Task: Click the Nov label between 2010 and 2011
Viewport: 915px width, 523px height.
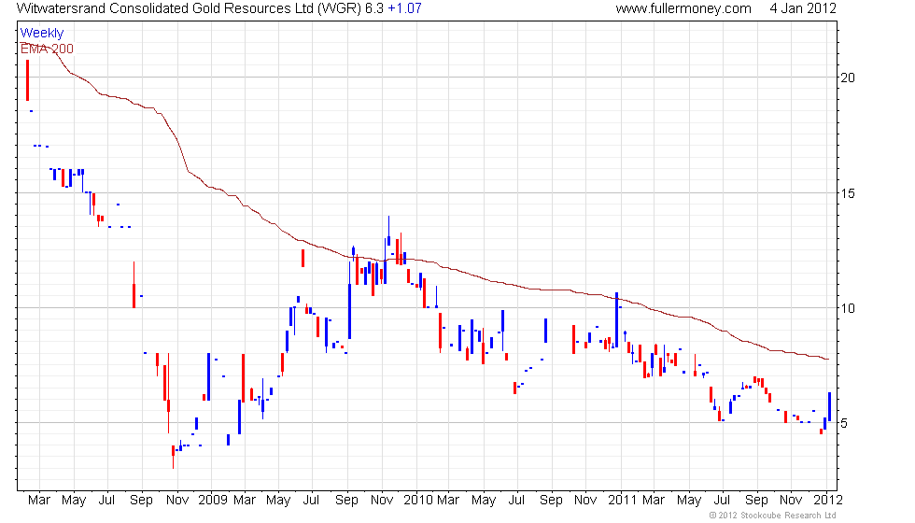Action: (585, 501)
